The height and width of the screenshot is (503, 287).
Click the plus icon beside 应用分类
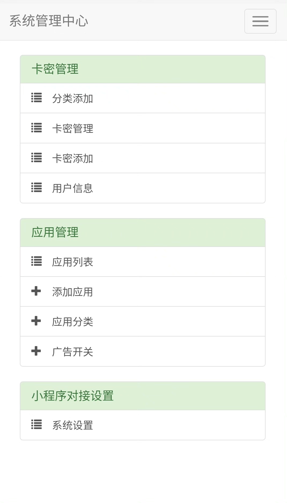tap(36, 321)
